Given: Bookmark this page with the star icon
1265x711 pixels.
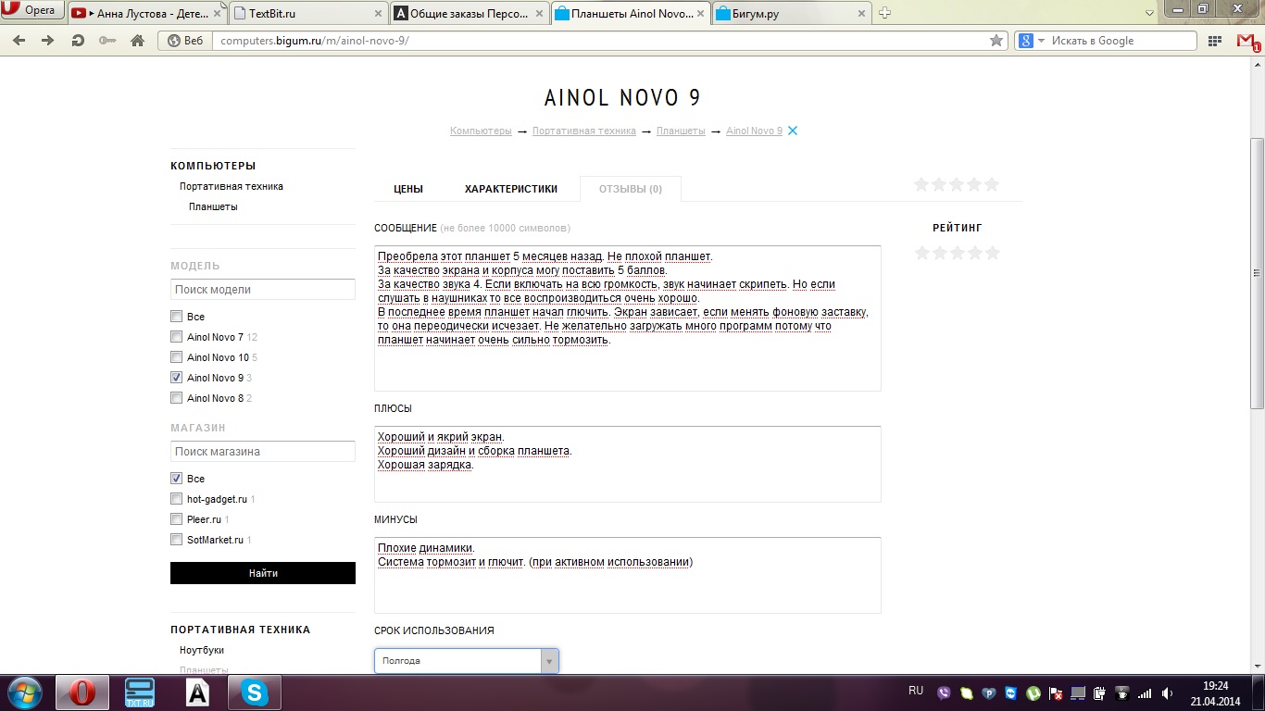Looking at the screenshot, I should [x=996, y=41].
